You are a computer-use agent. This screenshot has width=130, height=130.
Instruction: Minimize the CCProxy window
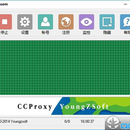click(x=125, y=4)
